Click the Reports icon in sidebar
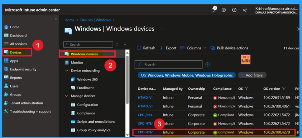 click(6, 78)
